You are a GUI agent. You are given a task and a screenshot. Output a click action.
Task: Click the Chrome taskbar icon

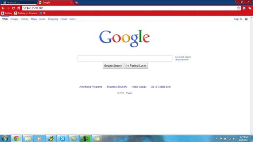16,138
